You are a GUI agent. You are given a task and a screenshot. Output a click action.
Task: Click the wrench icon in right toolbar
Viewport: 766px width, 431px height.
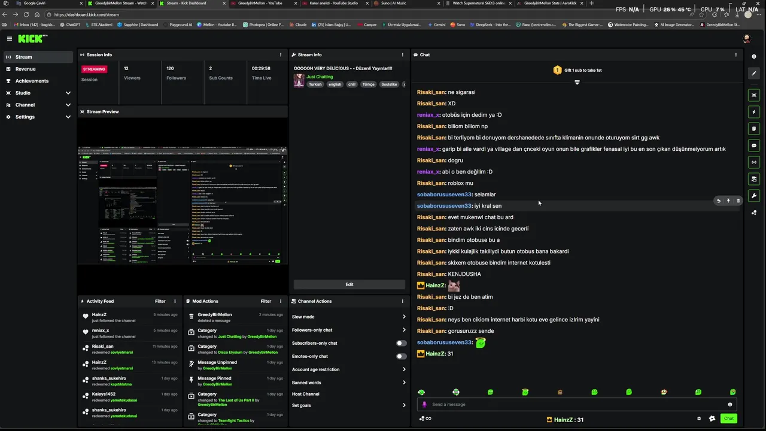(x=754, y=196)
